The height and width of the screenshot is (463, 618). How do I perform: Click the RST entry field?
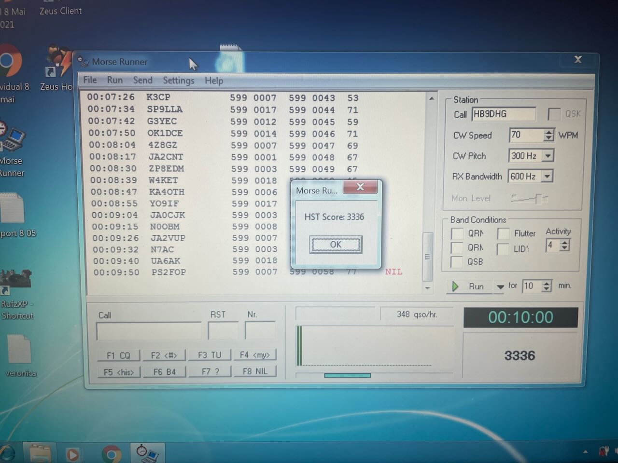[223, 331]
